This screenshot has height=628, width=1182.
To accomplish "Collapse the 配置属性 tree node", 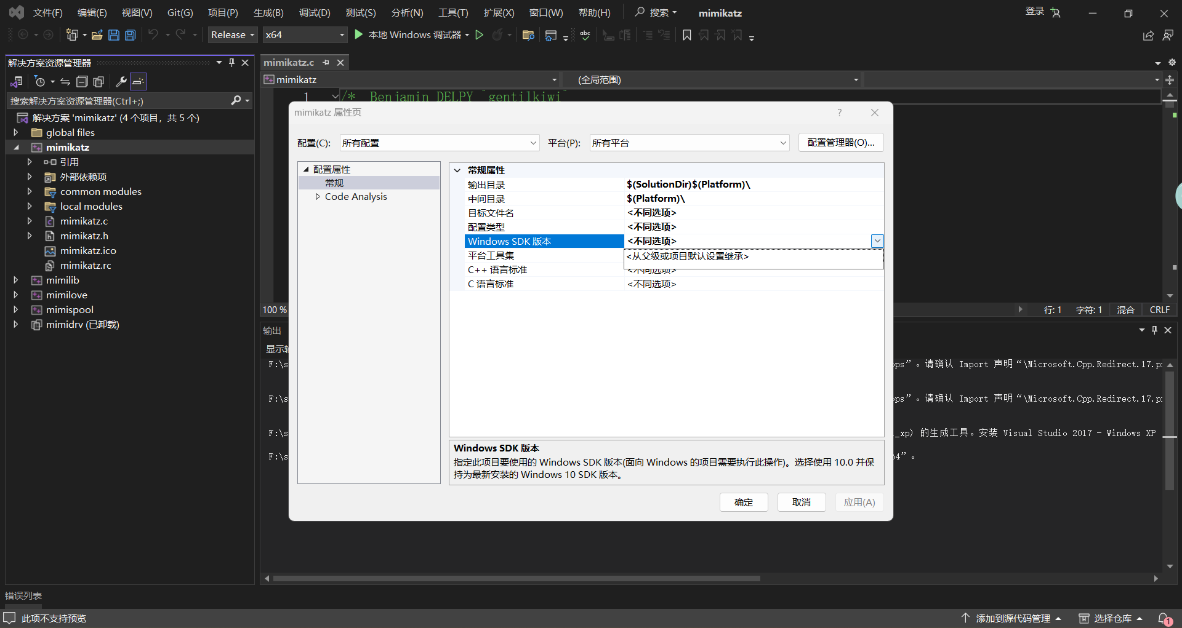I will coord(306,169).
